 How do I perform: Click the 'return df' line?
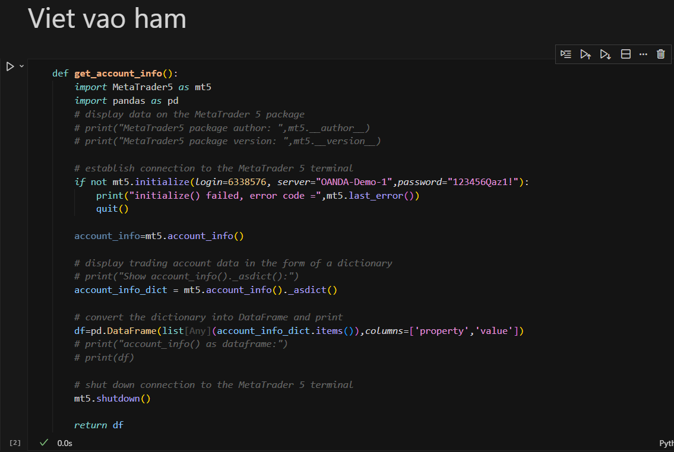tap(99, 425)
